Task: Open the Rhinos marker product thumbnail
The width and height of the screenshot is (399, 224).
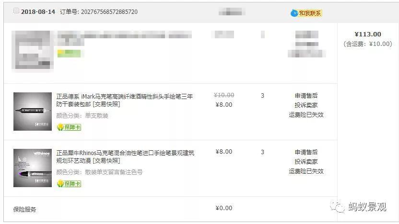Action: (x=33, y=168)
